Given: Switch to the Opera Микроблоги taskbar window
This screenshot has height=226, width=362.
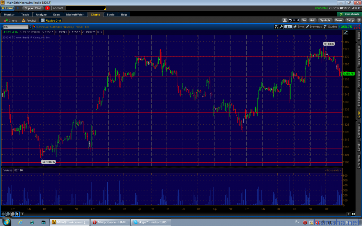Looking at the screenshot, I should [110, 222].
